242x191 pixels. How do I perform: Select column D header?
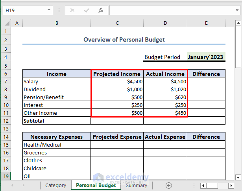pyautogui.click(x=165, y=23)
